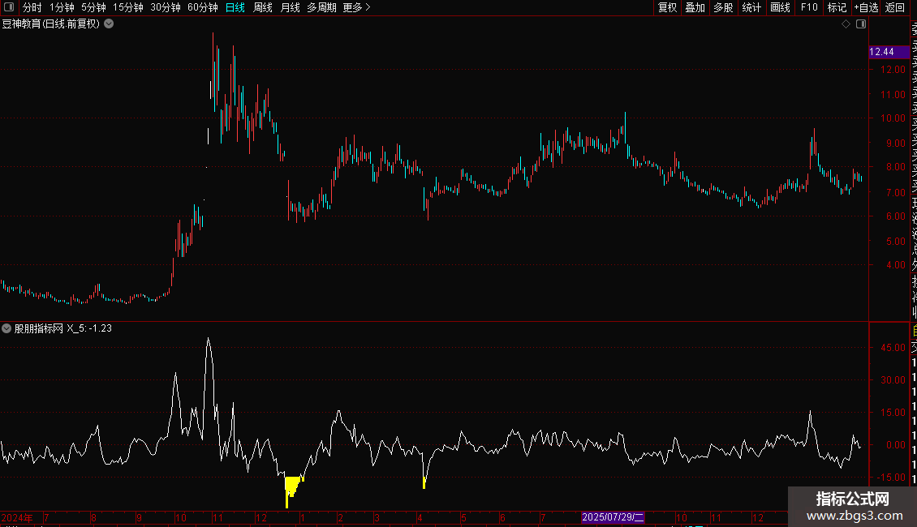Screen dimensions: 917x527
Task: Select the 5分钟 period tab
Action: (93, 7)
